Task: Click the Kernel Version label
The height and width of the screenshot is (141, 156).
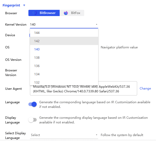Action: pos(16,25)
